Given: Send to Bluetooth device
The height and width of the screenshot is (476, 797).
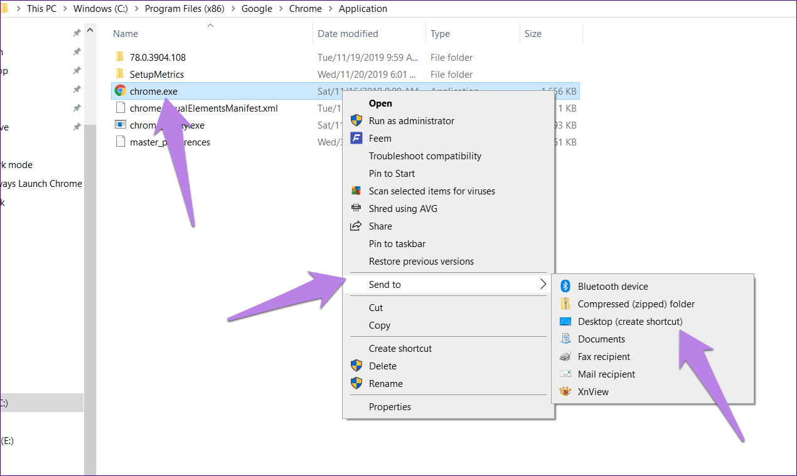Looking at the screenshot, I should 613,287.
